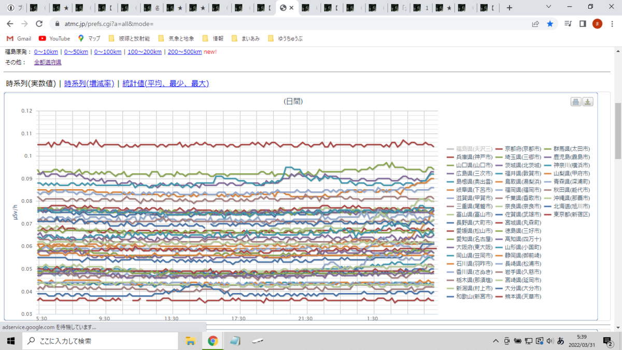The width and height of the screenshot is (622, 350).
Task: Expand the まいあみ bookmark folder
Action: coord(246,38)
